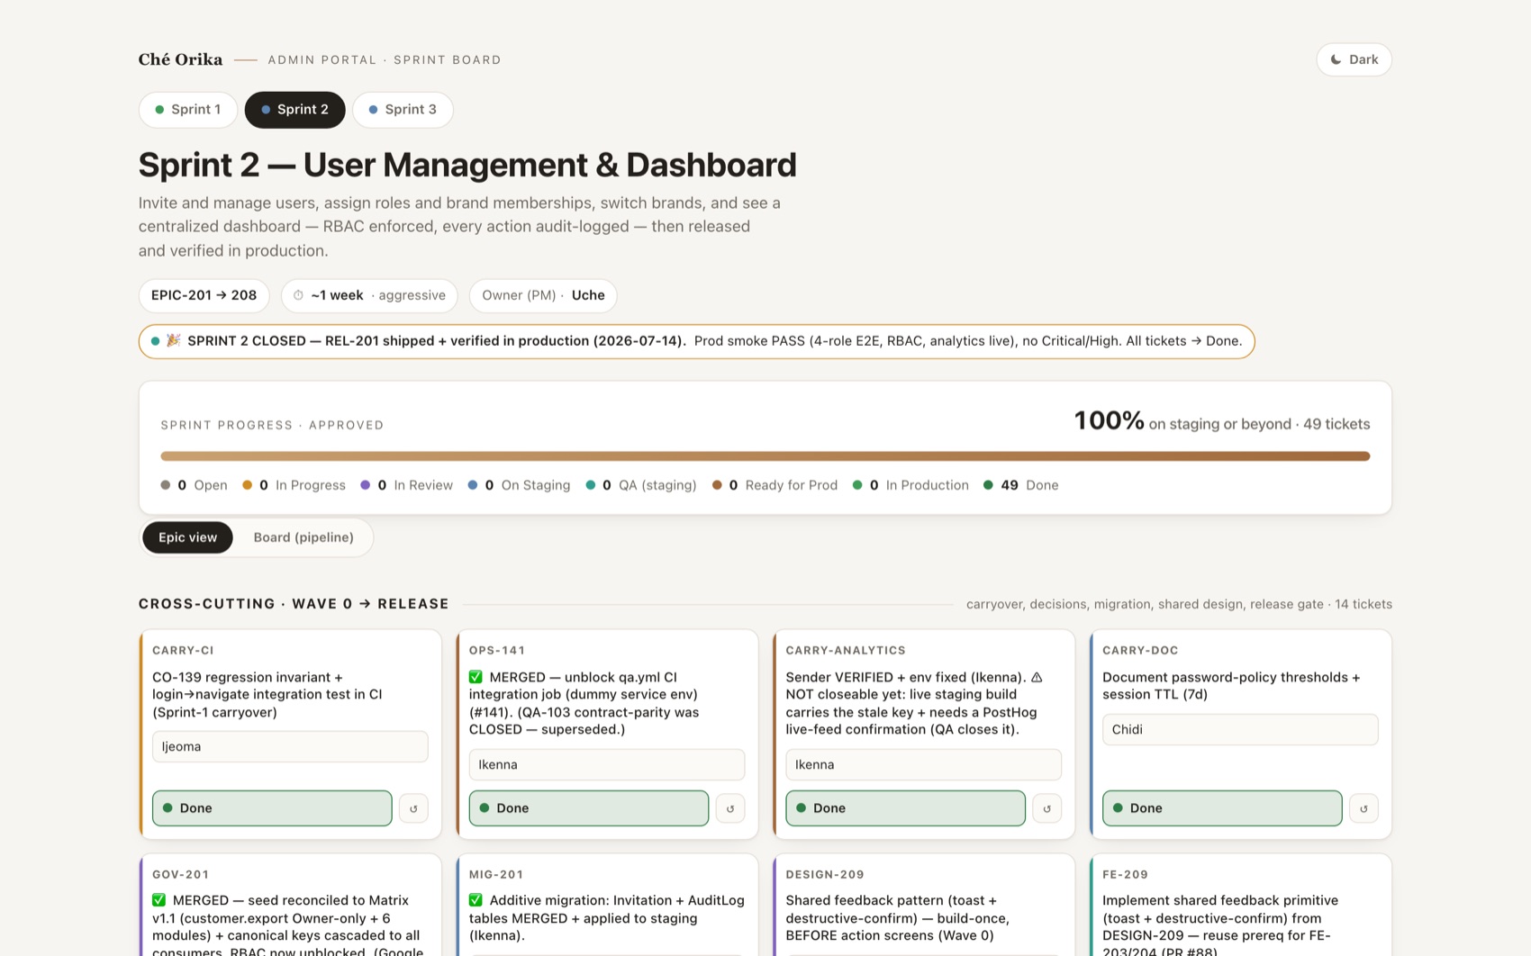Click the clock icon beside ~1 week
Image resolution: width=1531 pixels, height=956 pixels.
point(298,295)
